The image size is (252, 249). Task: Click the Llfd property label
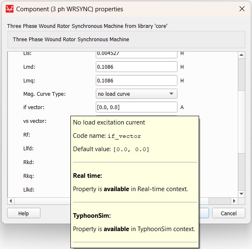[29, 149]
